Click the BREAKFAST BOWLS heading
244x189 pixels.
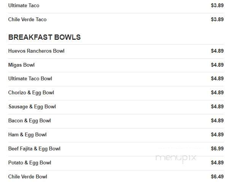[x=44, y=37]
